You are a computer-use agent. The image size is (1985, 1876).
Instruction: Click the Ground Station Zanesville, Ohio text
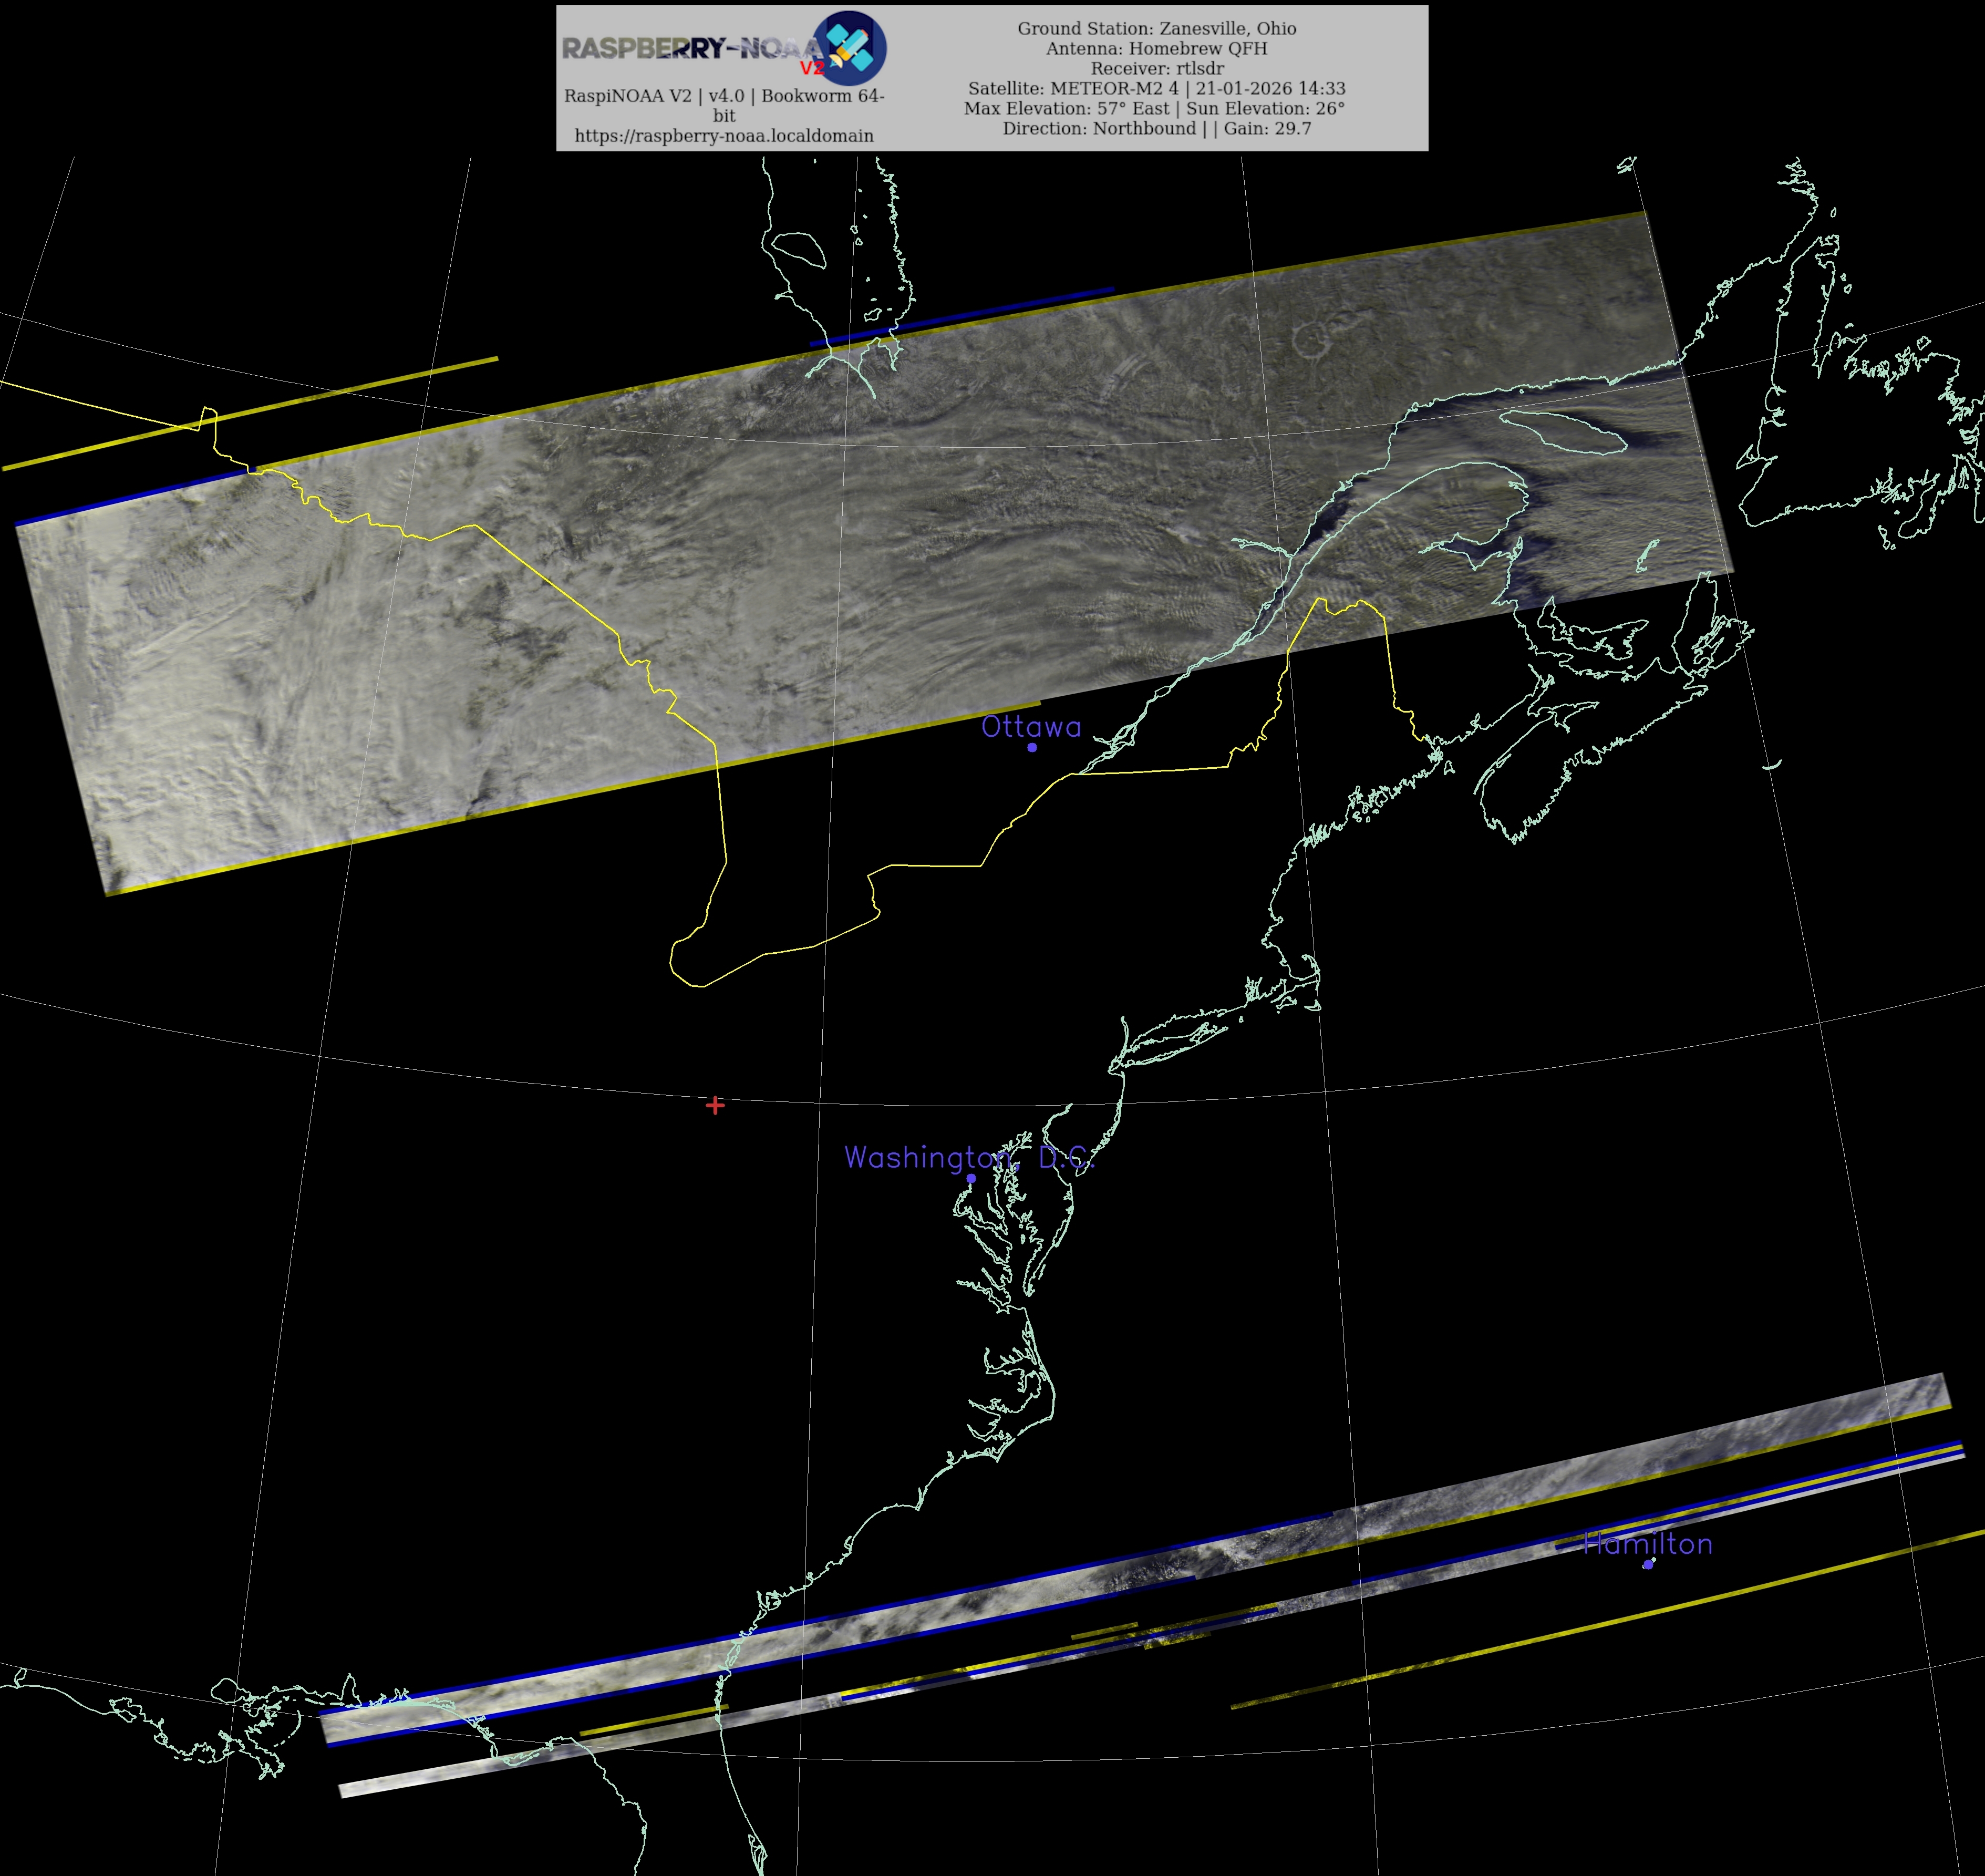(1157, 29)
